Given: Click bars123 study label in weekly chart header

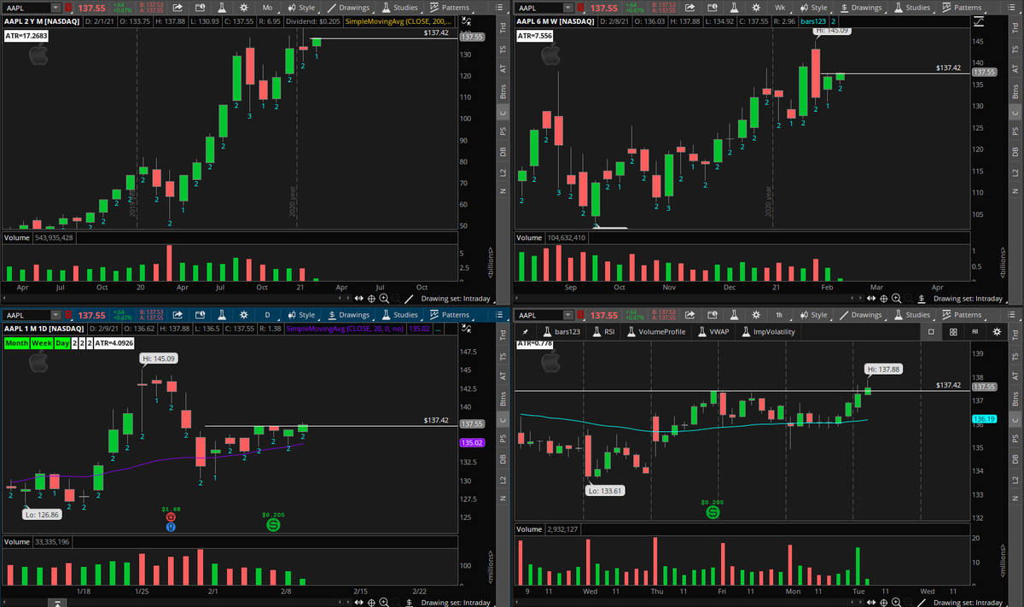Looking at the screenshot, I should (x=813, y=21).
